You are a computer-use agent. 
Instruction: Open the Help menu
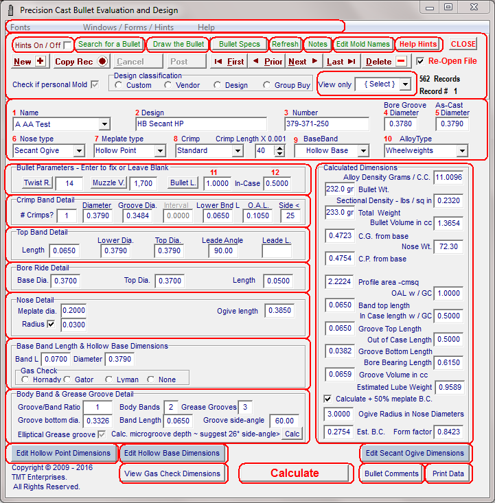(206, 27)
